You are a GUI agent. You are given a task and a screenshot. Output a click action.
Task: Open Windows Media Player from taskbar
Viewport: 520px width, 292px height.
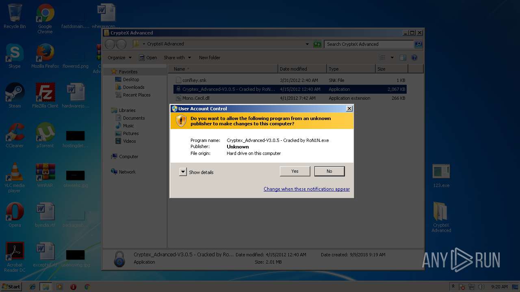pos(60,287)
